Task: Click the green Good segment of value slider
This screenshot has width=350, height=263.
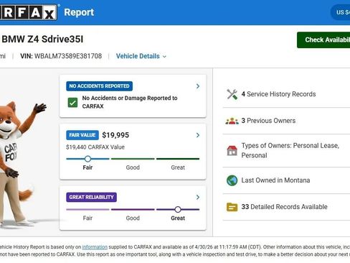Action: (133, 159)
